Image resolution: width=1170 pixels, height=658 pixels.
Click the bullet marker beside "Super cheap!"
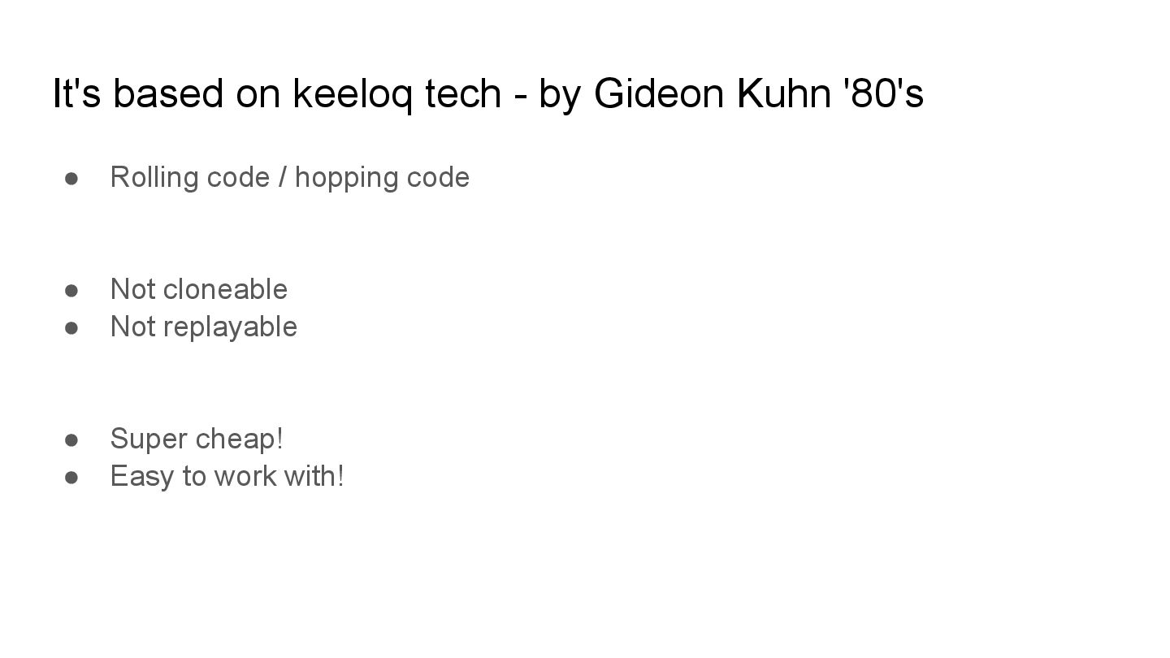pyautogui.click(x=71, y=439)
